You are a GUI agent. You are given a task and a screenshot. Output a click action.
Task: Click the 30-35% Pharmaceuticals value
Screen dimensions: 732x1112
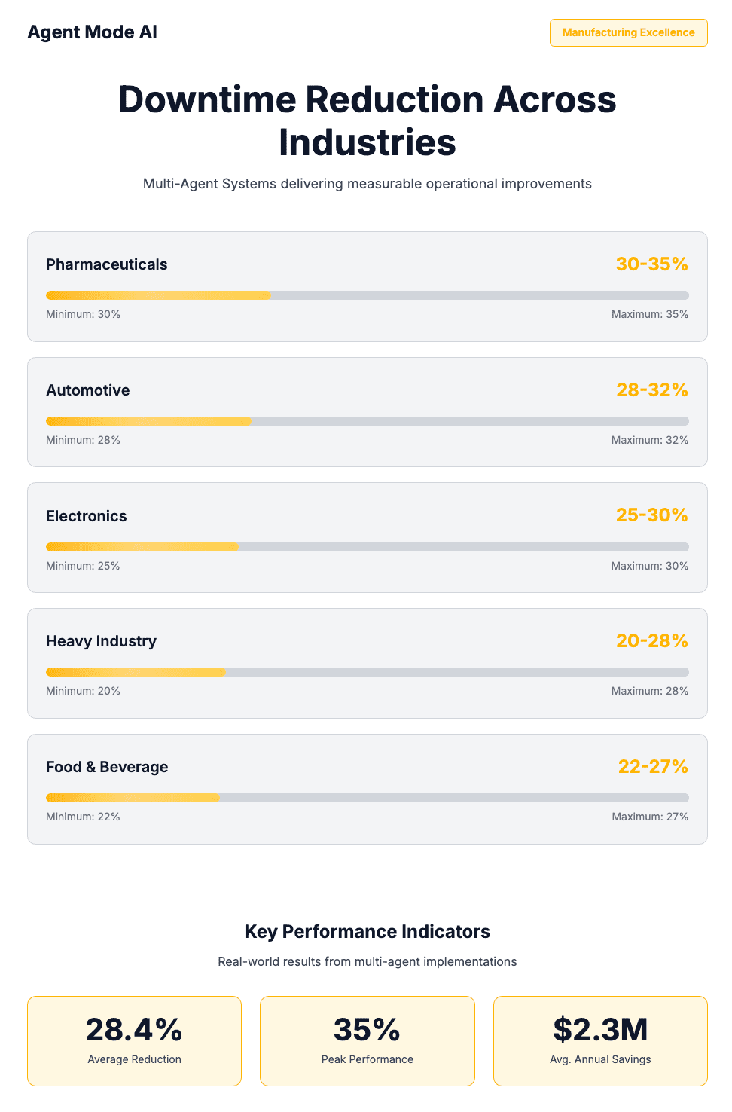(651, 264)
